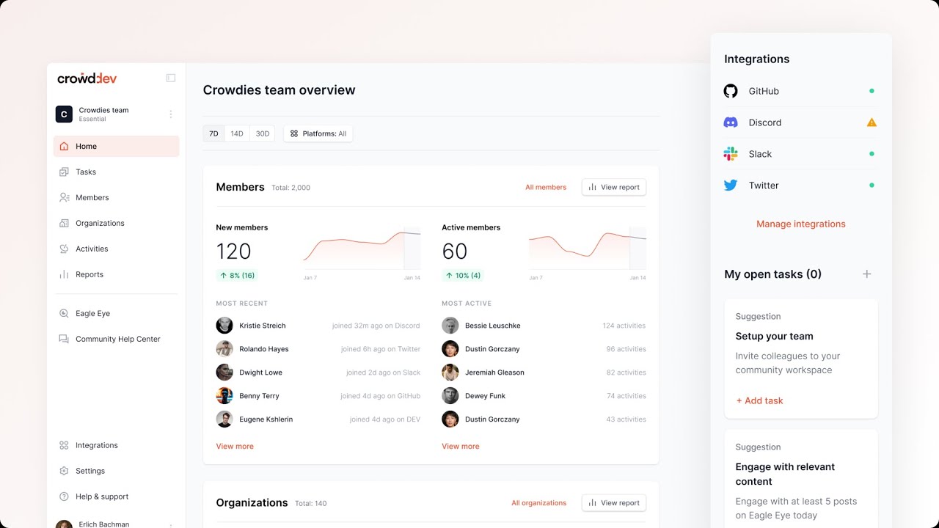Click the Platforms filter grid icon
The width and height of the screenshot is (939, 528).
coord(294,133)
